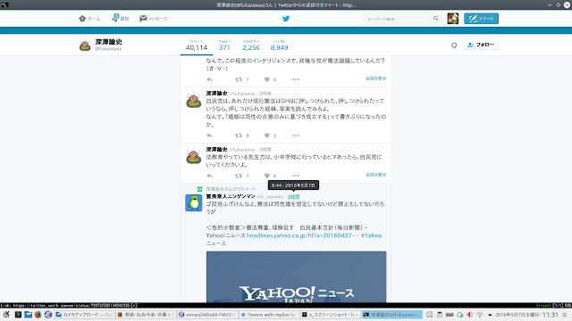Image resolution: width=572 pixels, height=321 pixels.
Task: Open the Messages envelope tab
Action: tap(154, 19)
